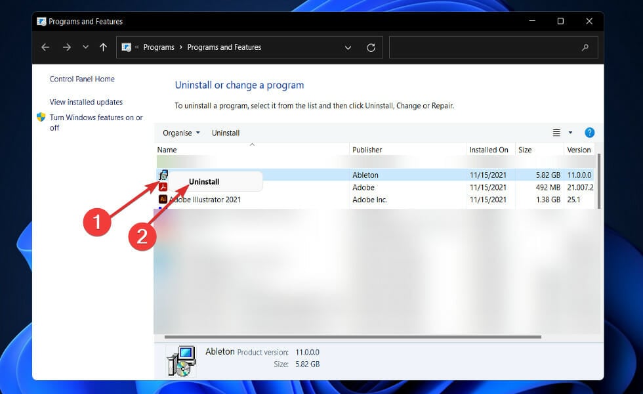Click the Programs and Features title bar icon
Image resolution: width=643 pixels, height=394 pixels.
(x=41, y=21)
